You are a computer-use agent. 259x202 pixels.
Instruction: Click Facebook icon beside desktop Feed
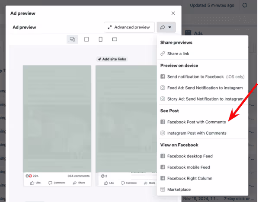point(163,156)
